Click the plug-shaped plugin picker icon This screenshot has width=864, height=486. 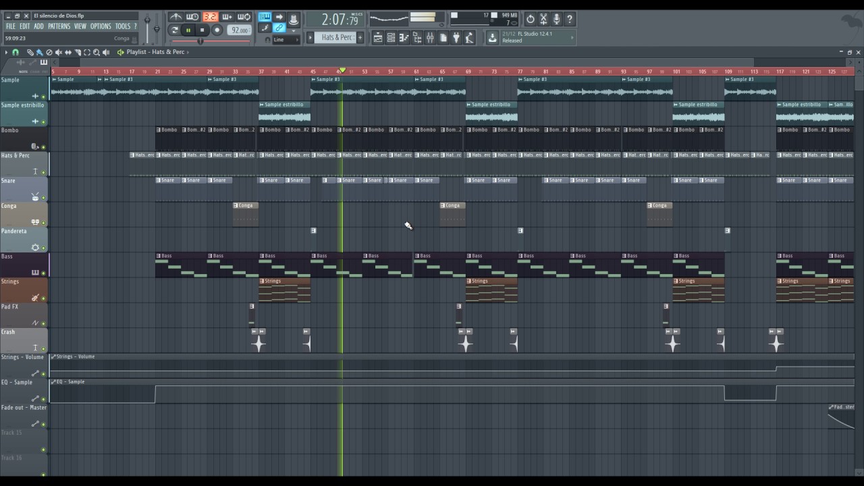tap(456, 38)
